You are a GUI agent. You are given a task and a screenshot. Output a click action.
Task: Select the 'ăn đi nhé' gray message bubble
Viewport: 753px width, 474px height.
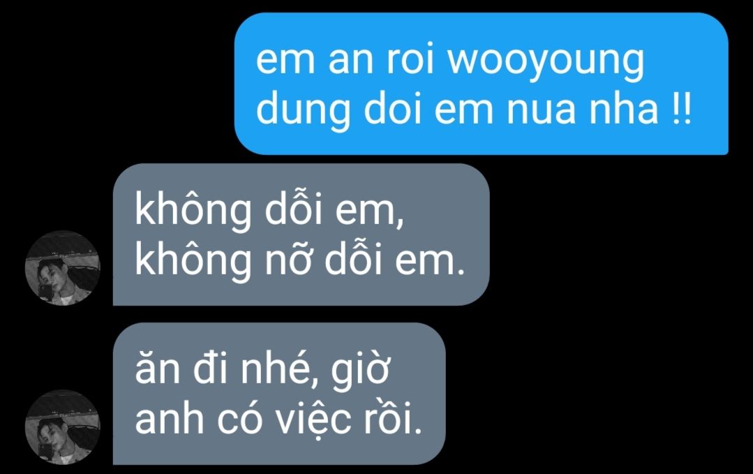[279, 393]
